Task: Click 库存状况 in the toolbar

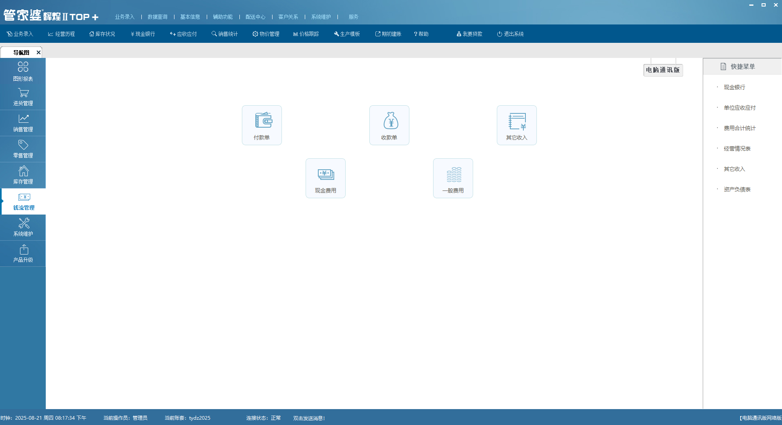Action: pyautogui.click(x=102, y=34)
